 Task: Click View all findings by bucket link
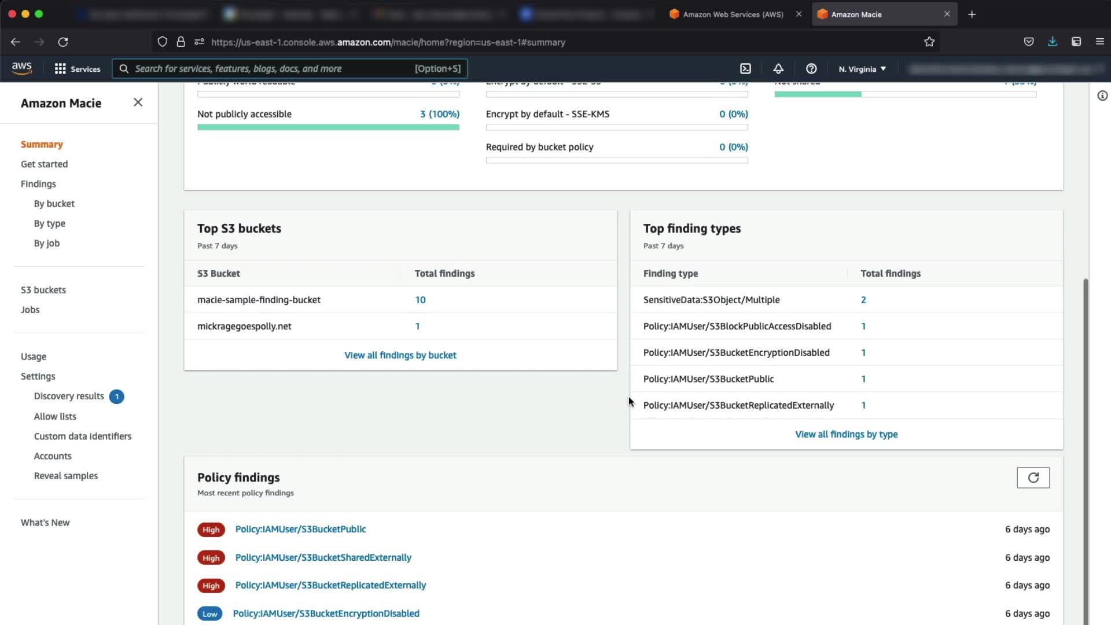pyautogui.click(x=400, y=355)
